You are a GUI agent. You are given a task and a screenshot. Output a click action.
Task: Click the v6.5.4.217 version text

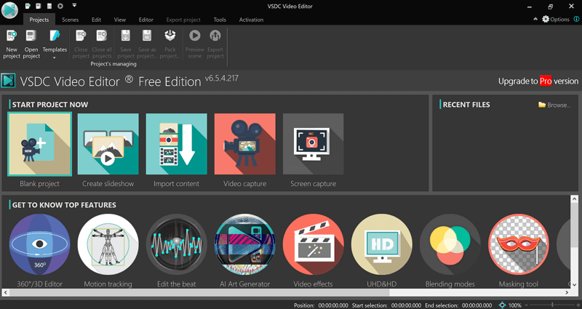[x=222, y=79]
